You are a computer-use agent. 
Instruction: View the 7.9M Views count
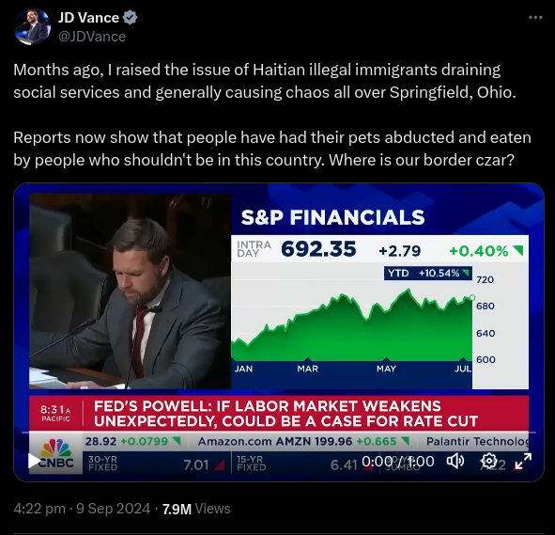pyautogui.click(x=196, y=509)
